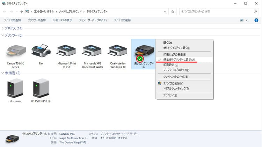This screenshot has height=147, width=262.
Task: Click コントロール パネル breadcrumb link
Action: tap(44, 11)
